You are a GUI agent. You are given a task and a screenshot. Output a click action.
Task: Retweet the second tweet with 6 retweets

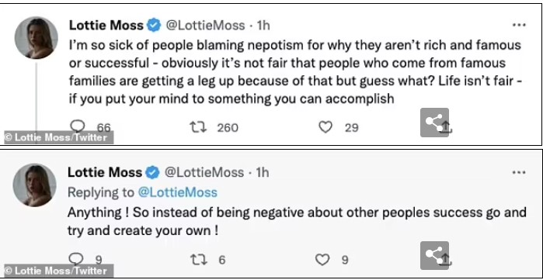(x=199, y=260)
